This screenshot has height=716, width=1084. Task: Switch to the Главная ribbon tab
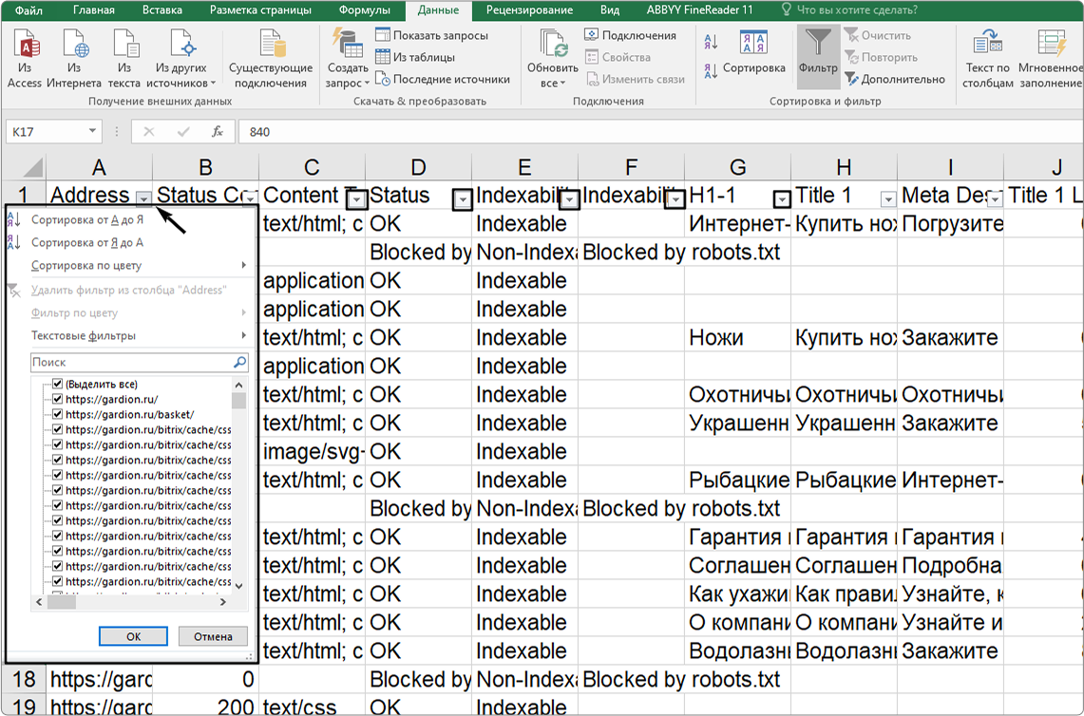[94, 10]
